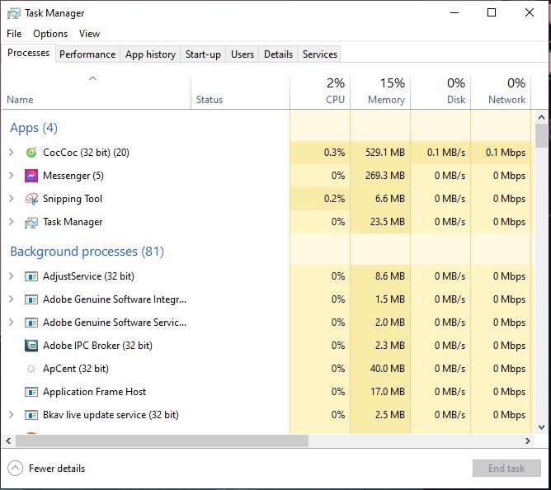The height and width of the screenshot is (490, 551).
Task: Click the vertical scrollbar down arrow
Action: 541,427
